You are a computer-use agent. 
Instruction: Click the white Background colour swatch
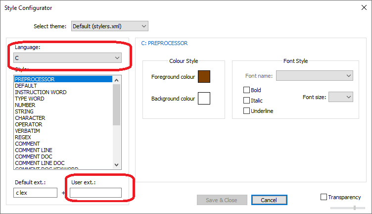204,99
